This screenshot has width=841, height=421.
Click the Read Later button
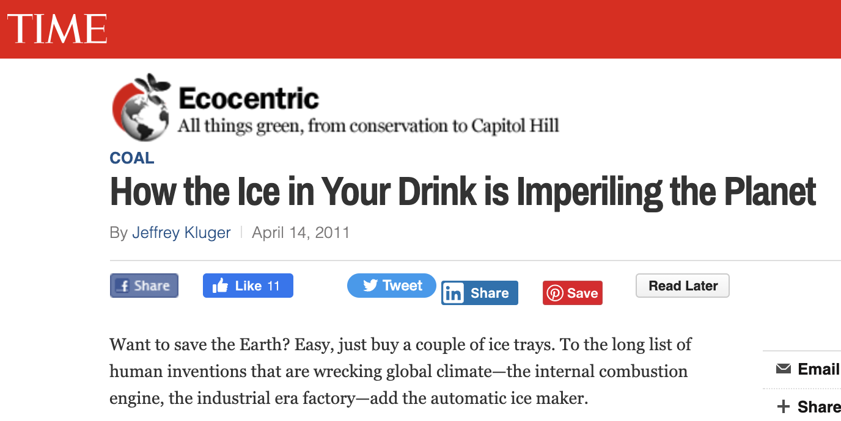[x=683, y=286]
